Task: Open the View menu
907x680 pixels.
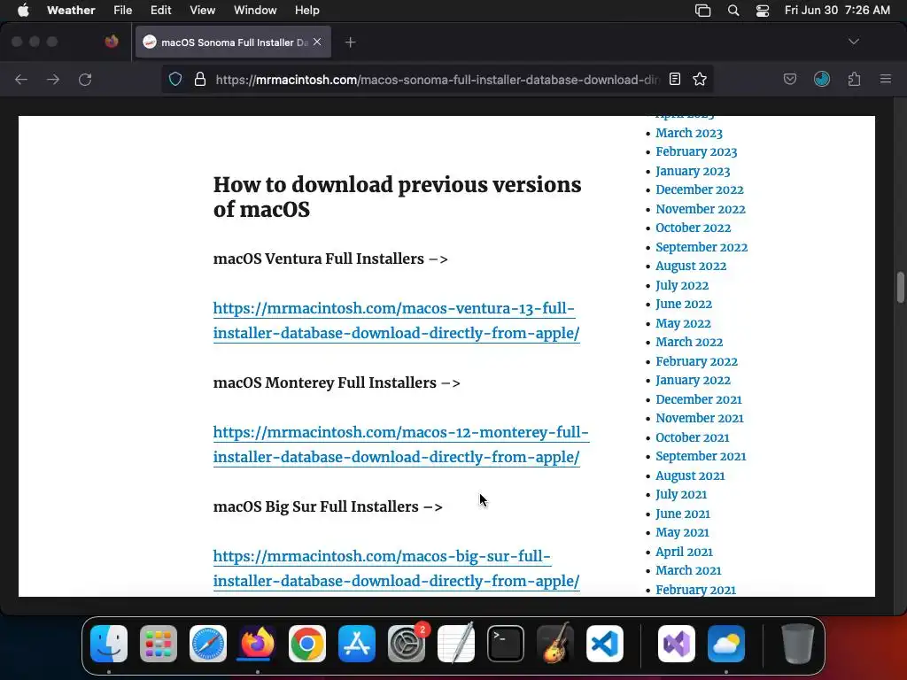Action: (203, 11)
